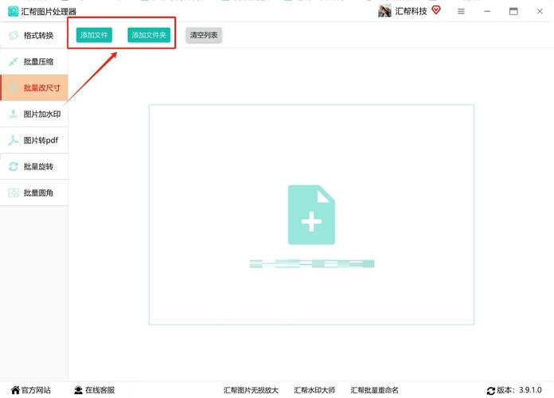Viewport: 554px width, 398px height.
Task: Open 在线客服 online support
Action: (x=94, y=390)
